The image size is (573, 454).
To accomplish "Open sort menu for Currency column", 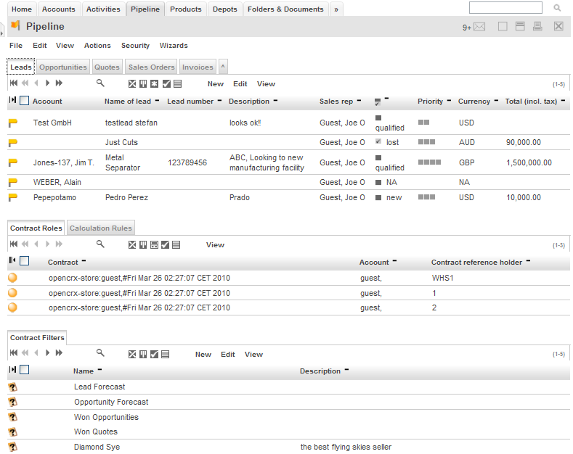I will click(496, 100).
